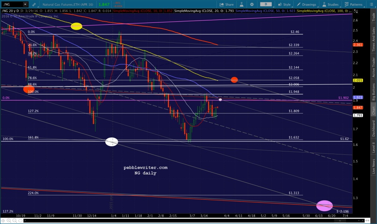Click the scrollbar right arrow button

pos(363,221)
